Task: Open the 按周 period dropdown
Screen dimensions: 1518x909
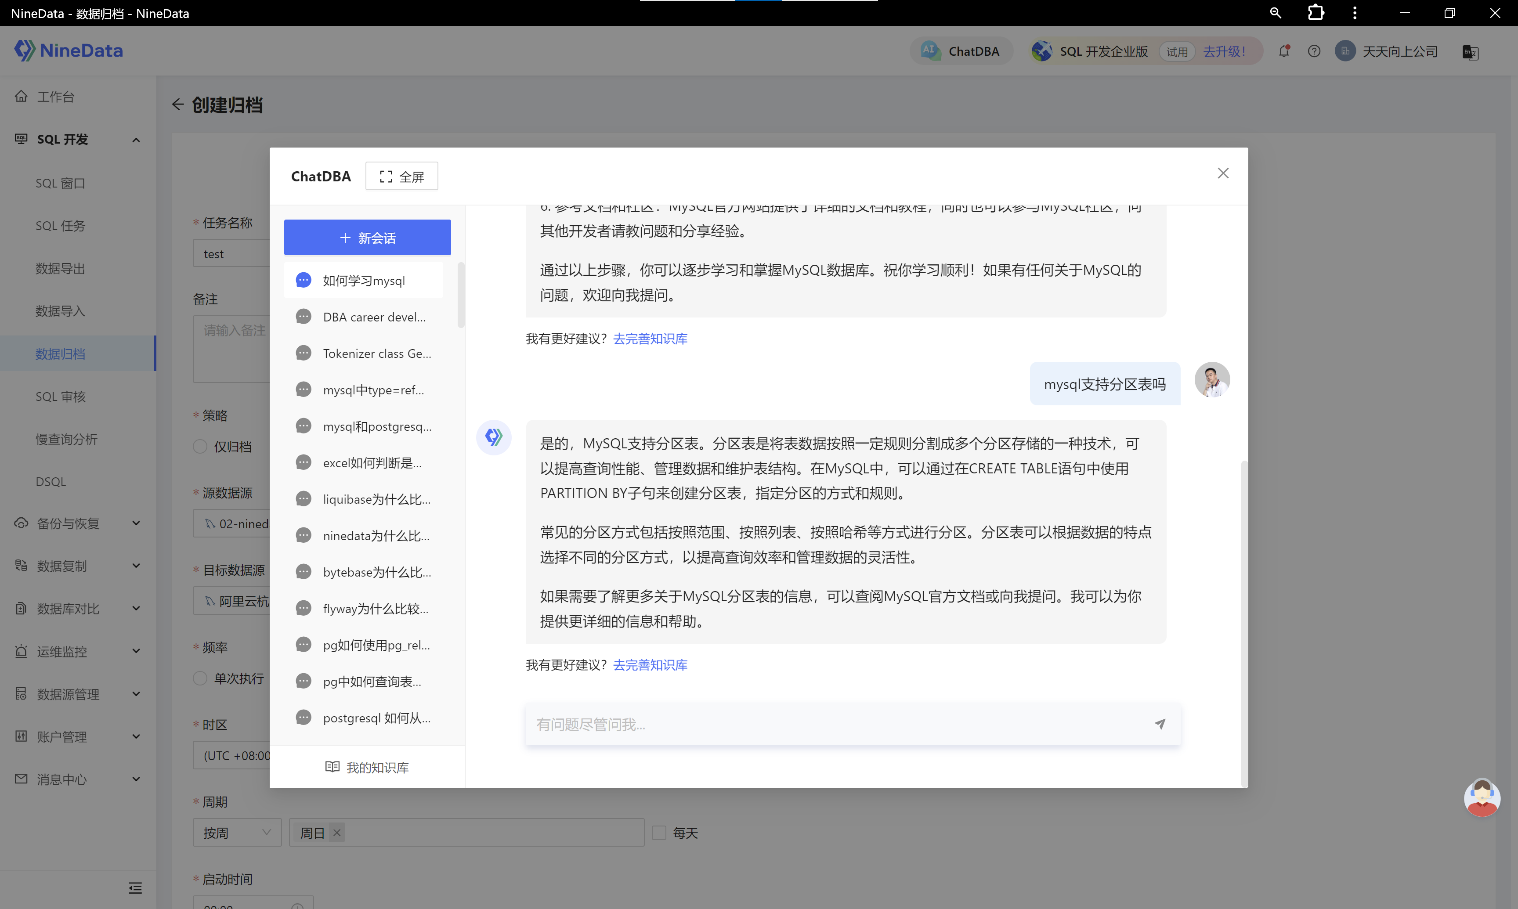Action: [x=237, y=833]
